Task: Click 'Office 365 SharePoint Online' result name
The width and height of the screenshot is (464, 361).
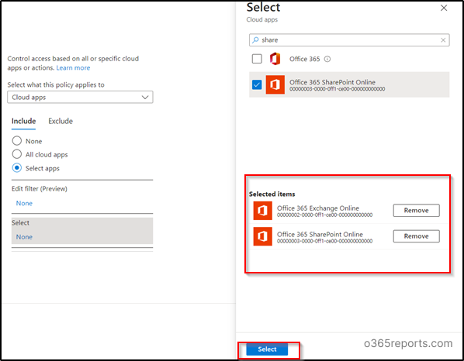Action: (x=332, y=82)
